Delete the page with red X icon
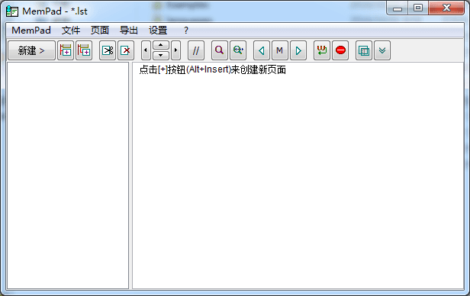The image size is (470, 296). [x=126, y=50]
